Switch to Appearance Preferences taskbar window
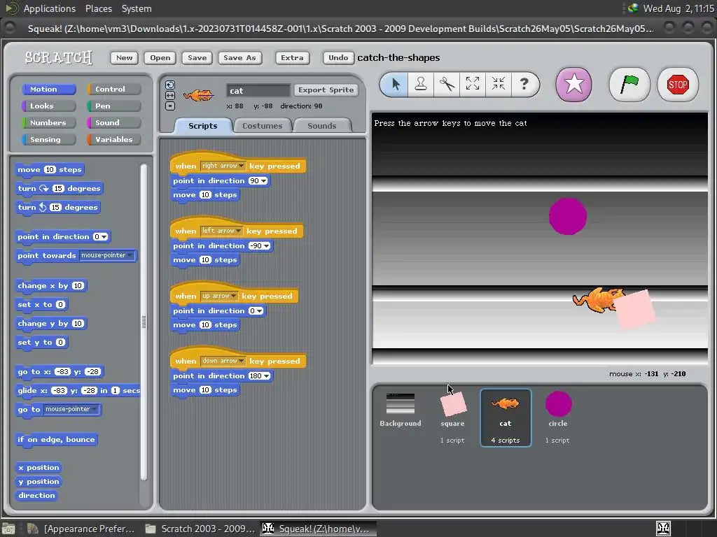The image size is (717, 537). tap(81, 529)
